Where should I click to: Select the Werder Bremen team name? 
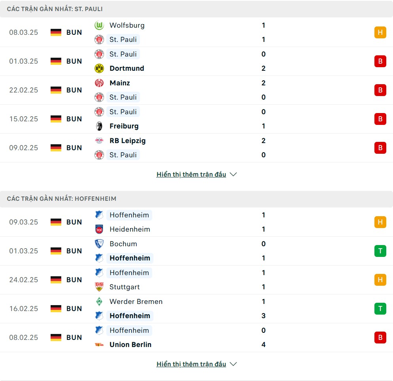pos(136,301)
